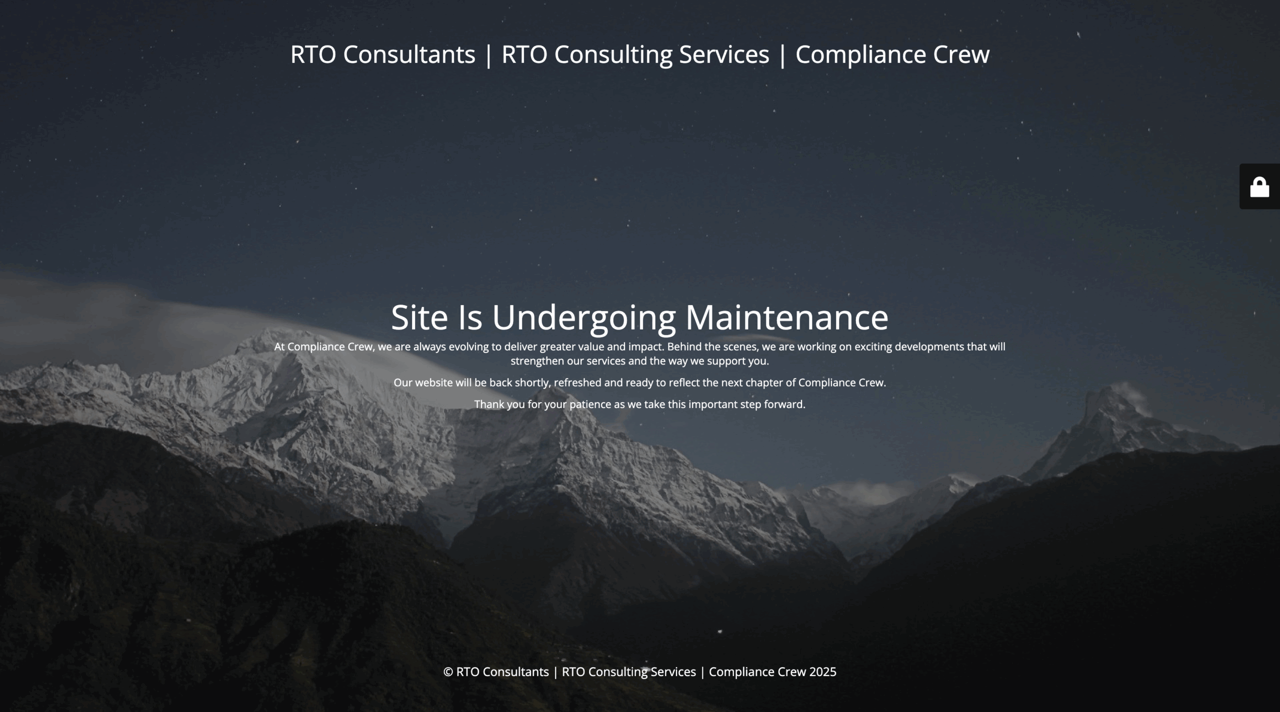
Task: Click the words "next chapter of Compliance Crew"
Action: (x=802, y=382)
